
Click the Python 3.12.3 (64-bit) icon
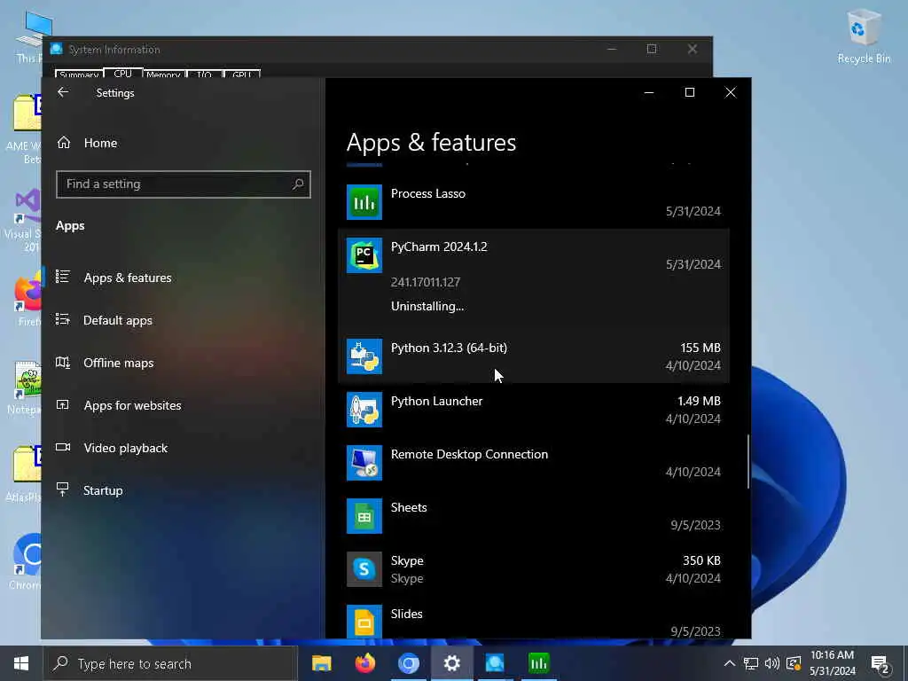pos(364,356)
